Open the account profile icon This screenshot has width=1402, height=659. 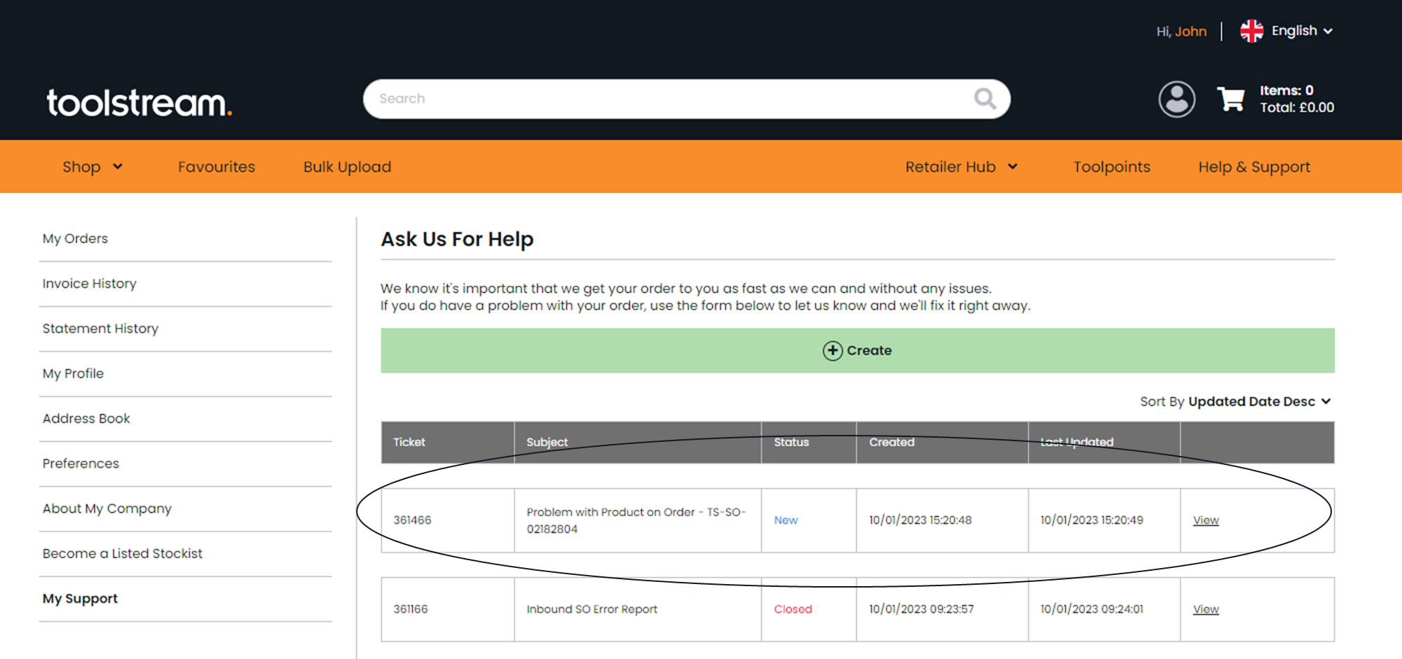[1177, 99]
